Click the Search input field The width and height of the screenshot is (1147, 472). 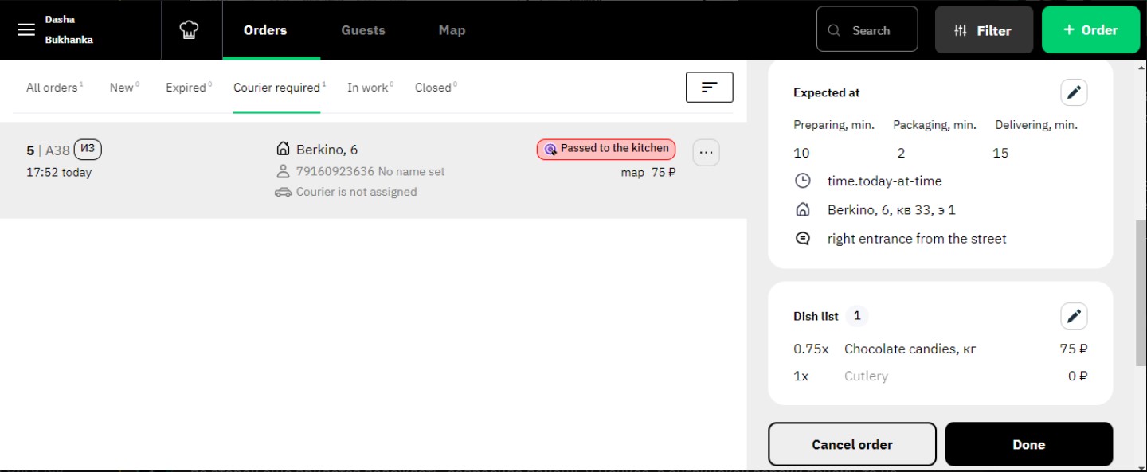tap(867, 30)
